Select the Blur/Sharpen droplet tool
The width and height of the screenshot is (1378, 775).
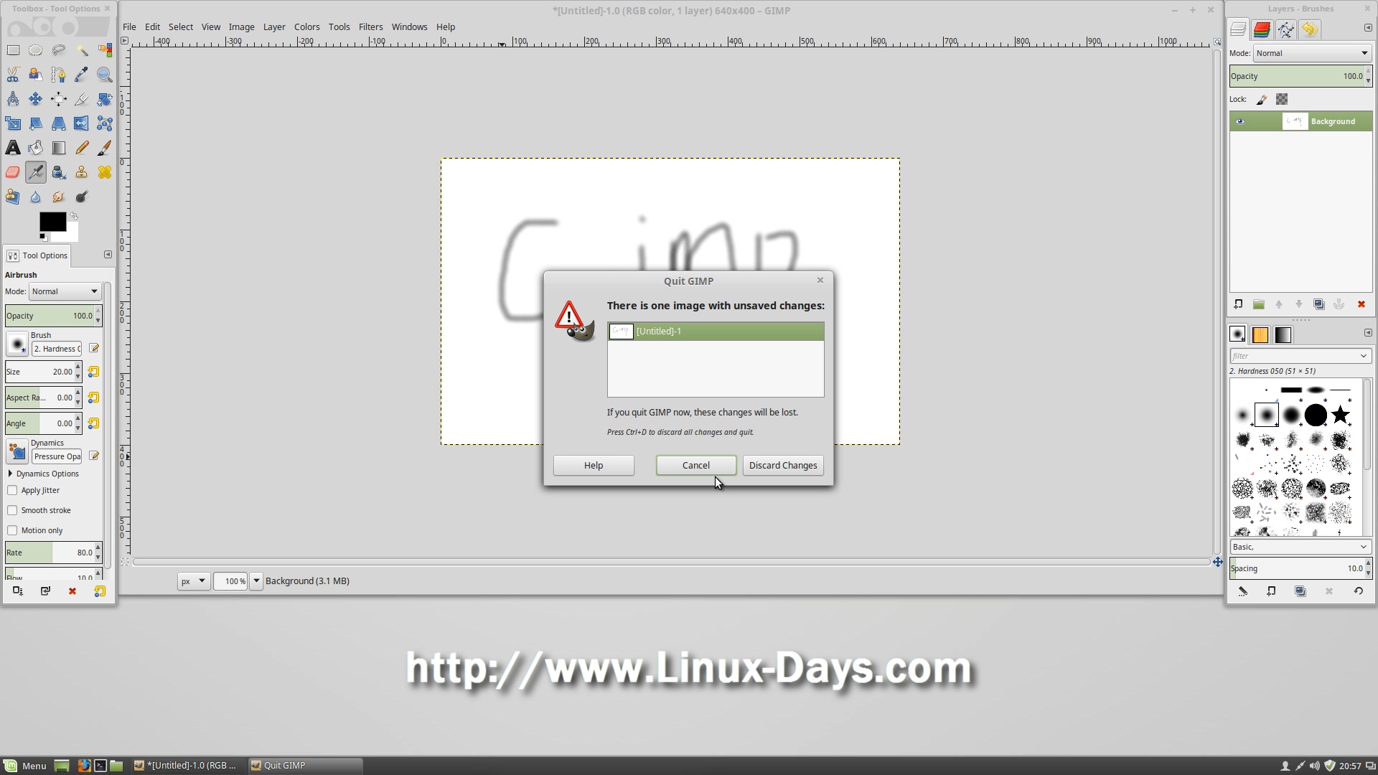click(35, 197)
